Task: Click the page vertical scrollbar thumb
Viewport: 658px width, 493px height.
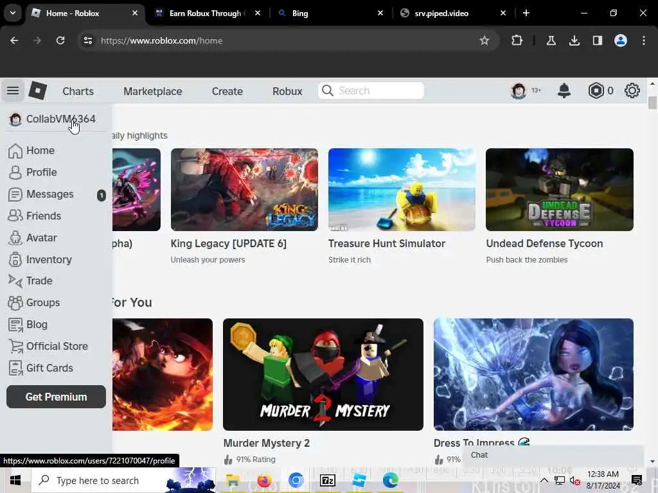Action: point(652,103)
